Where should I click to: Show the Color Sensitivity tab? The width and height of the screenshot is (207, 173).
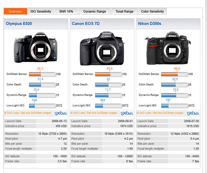click(x=152, y=11)
